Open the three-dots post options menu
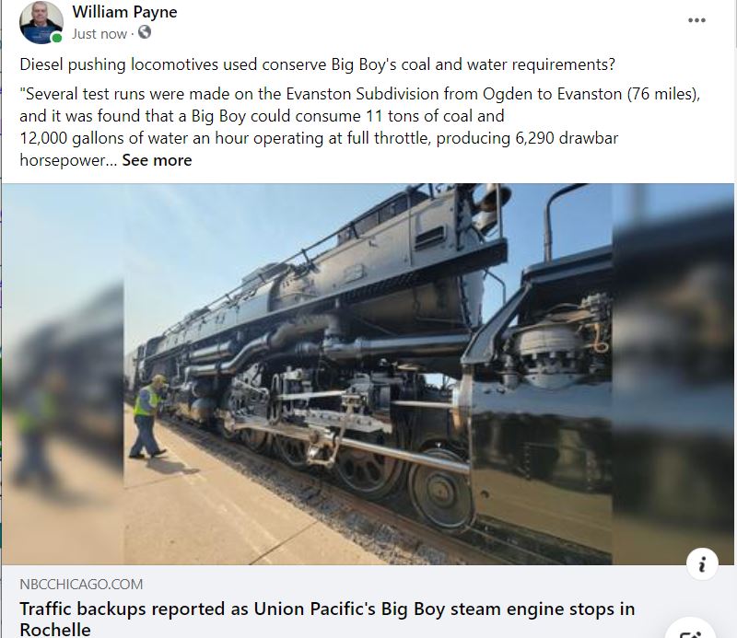This screenshot has width=737, height=638. (696, 20)
